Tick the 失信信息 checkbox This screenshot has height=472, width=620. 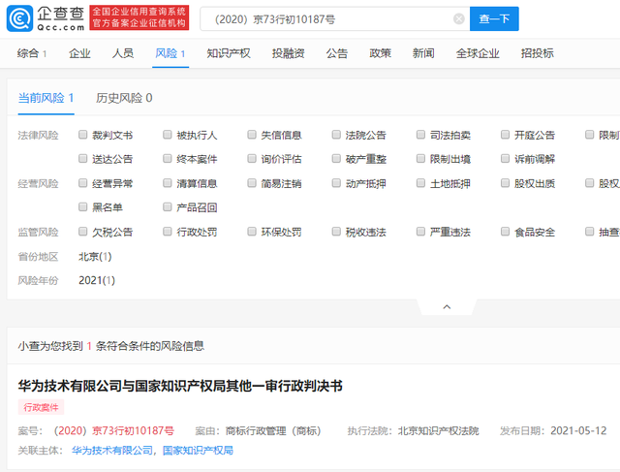coord(253,135)
